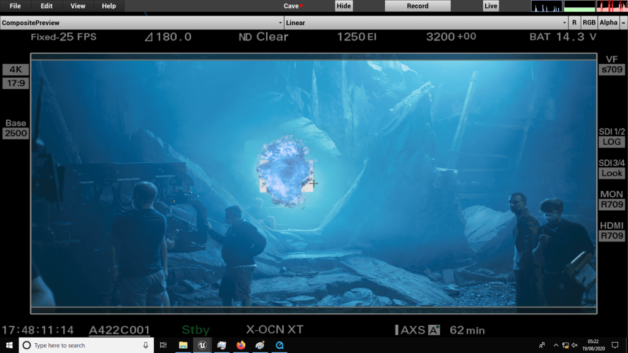Open the View menu
The width and height of the screenshot is (628, 353).
78,6
